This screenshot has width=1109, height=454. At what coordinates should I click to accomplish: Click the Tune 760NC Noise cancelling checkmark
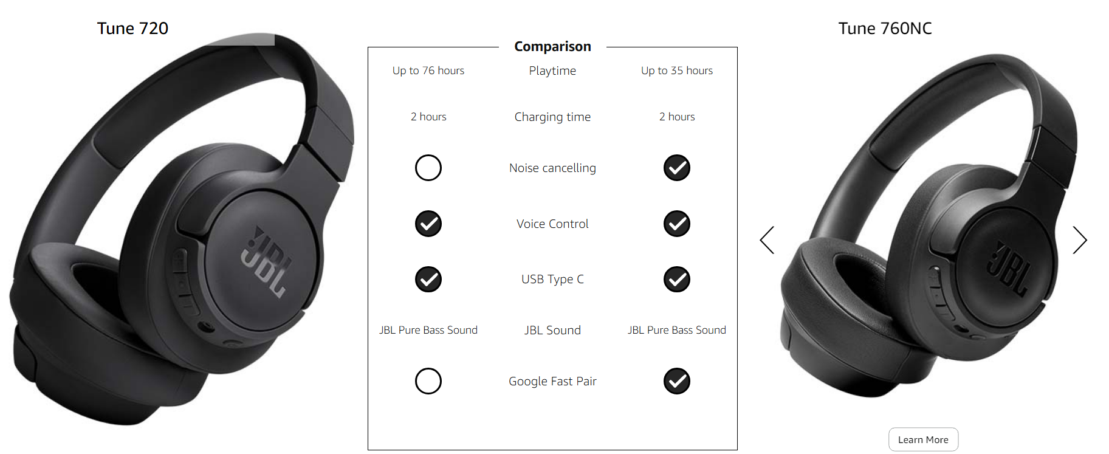tap(677, 168)
